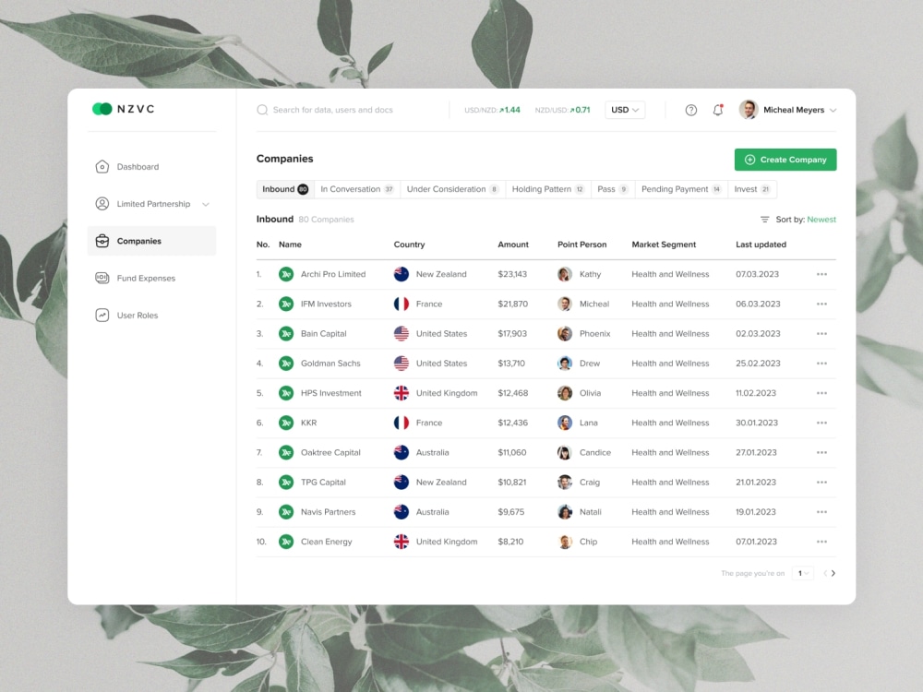Open the Dashboard sidebar item
This screenshot has height=692, width=923.
(151, 166)
